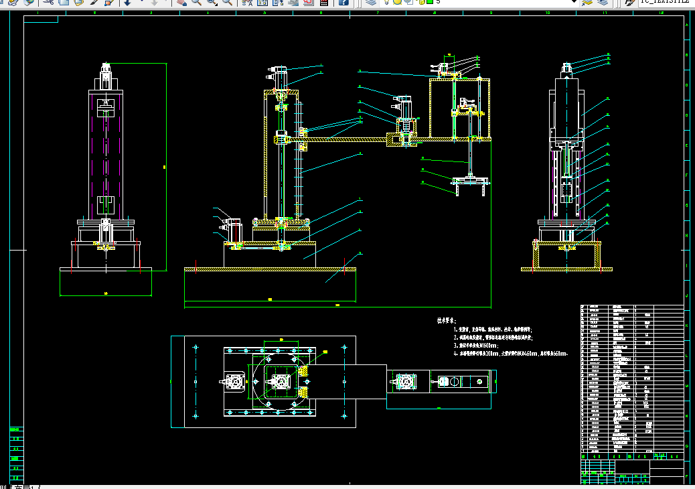Click the Undo arrow icon

pos(127,2)
